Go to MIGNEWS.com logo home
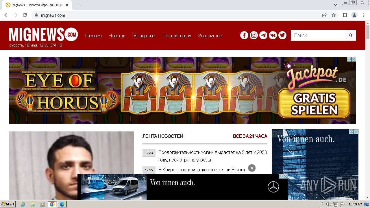Image resolution: width=370 pixels, height=208 pixels. 44,35
